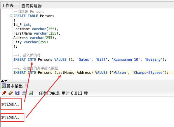Close the 脚本输出 tab
This screenshot has height=127, width=174.
click(26, 85)
